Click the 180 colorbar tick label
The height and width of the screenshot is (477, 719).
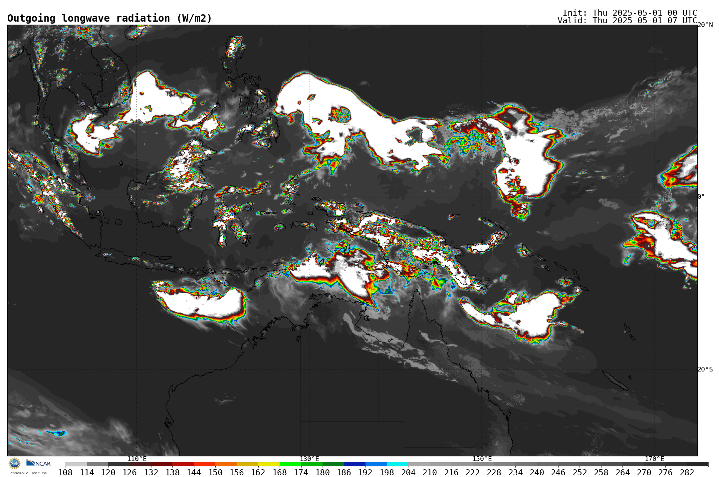tap(323, 472)
